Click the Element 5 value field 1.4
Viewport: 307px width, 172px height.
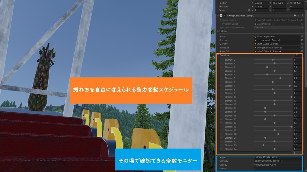point(298,78)
